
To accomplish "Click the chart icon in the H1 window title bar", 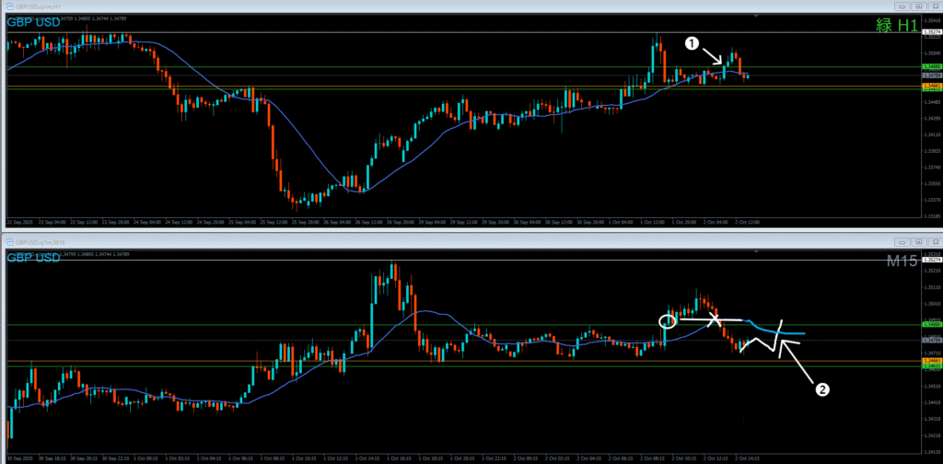I will [9, 6].
